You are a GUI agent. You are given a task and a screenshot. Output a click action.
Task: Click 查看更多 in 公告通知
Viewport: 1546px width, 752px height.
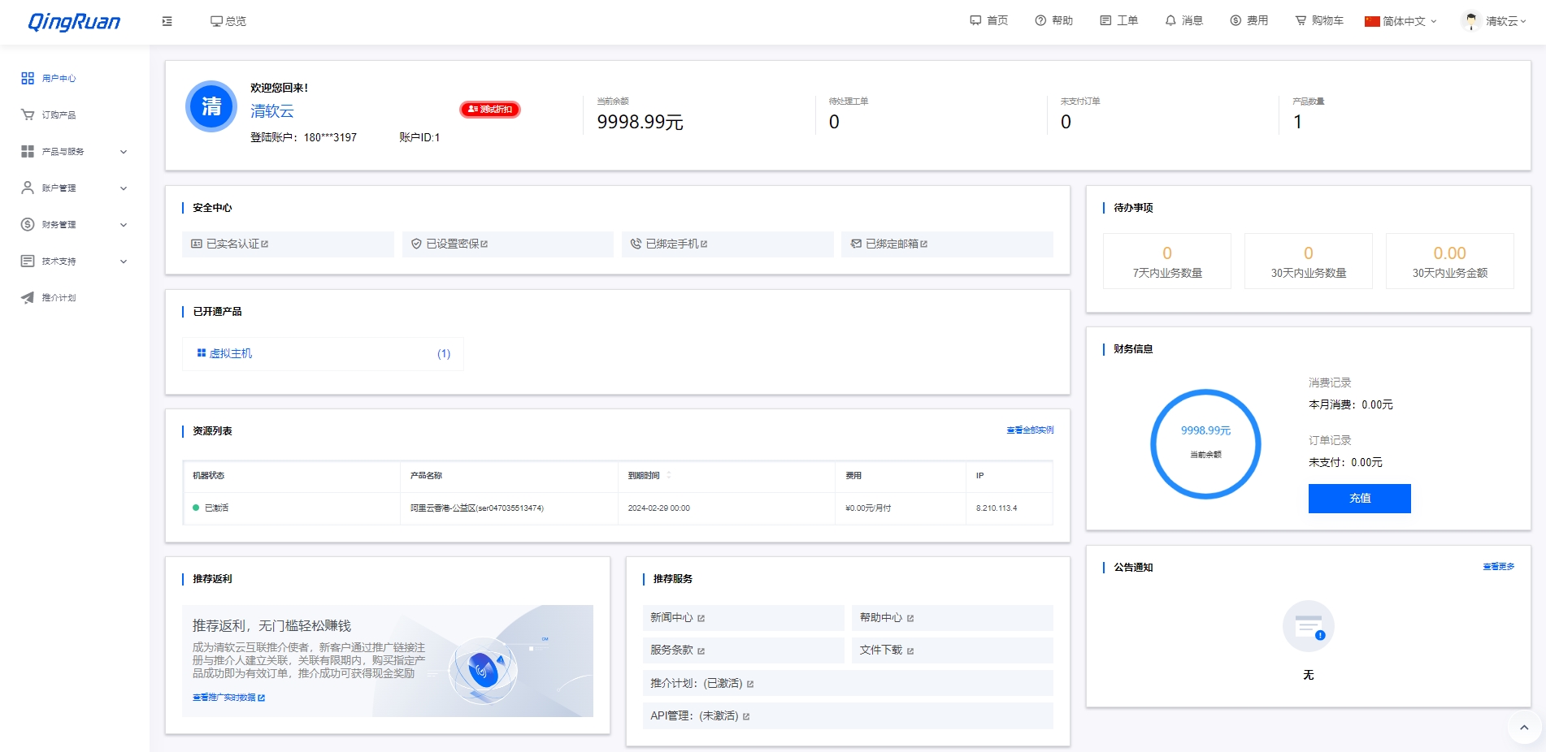pyautogui.click(x=1499, y=567)
